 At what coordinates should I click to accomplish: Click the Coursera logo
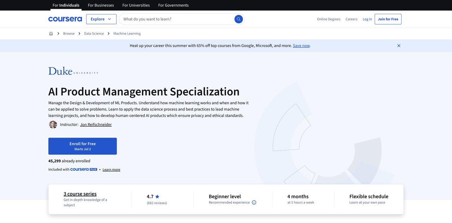(65, 19)
